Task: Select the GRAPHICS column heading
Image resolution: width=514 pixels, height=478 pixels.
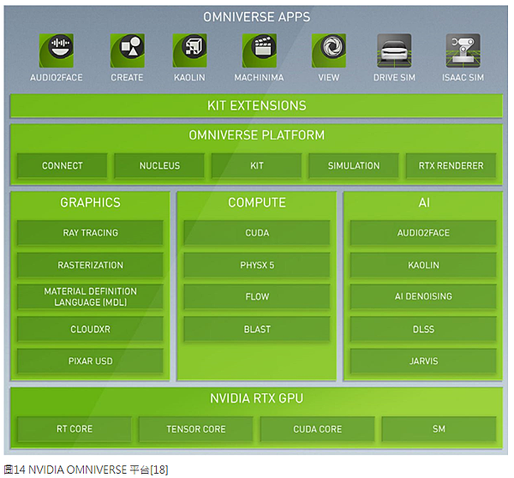Action: pos(90,203)
